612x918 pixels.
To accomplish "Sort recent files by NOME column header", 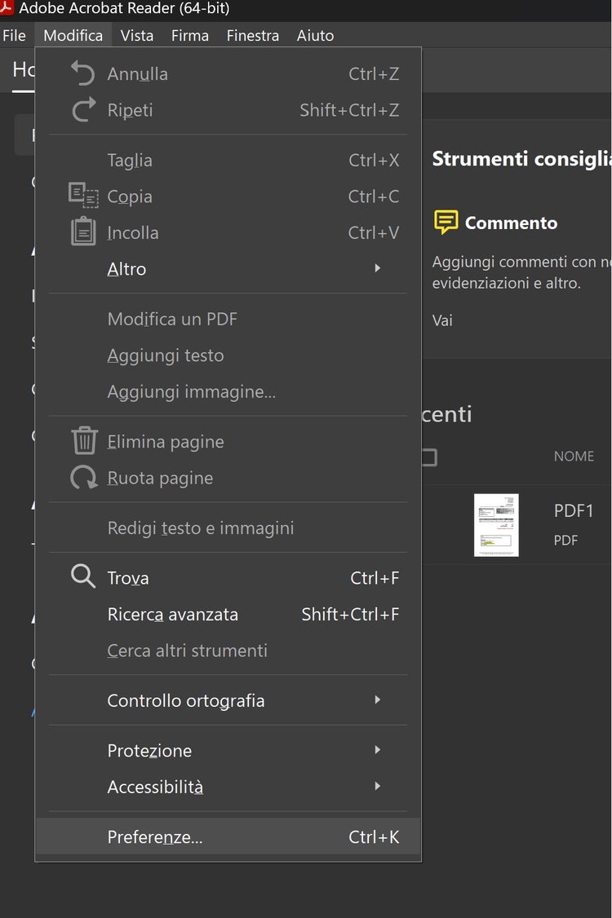I will [574, 457].
